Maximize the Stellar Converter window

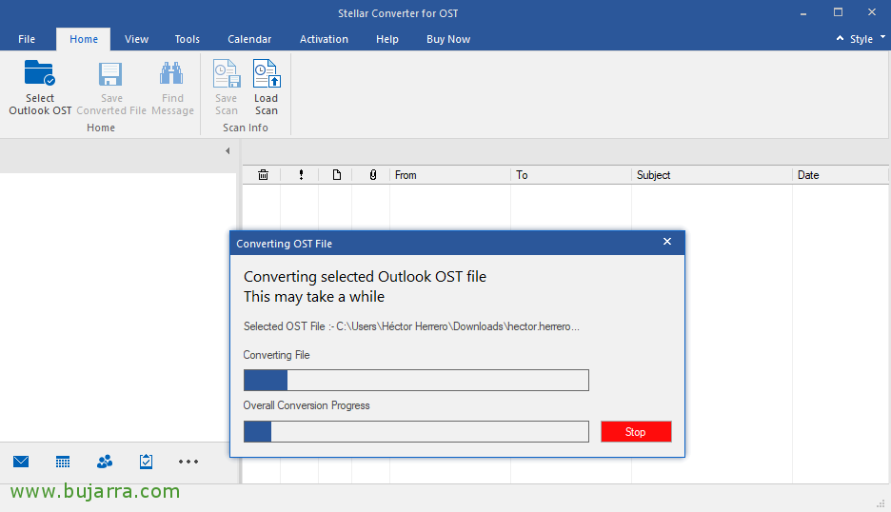tap(838, 12)
